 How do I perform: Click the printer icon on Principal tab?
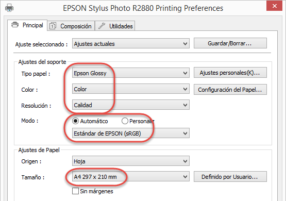[x=15, y=25]
